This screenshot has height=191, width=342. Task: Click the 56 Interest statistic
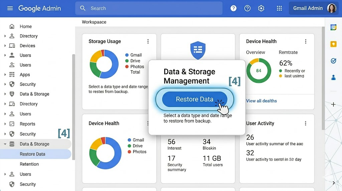pos(174,144)
